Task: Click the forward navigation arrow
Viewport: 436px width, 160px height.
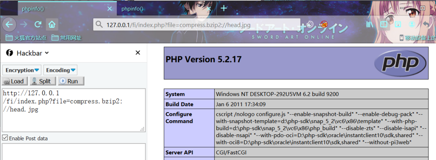Action: tap(24, 25)
